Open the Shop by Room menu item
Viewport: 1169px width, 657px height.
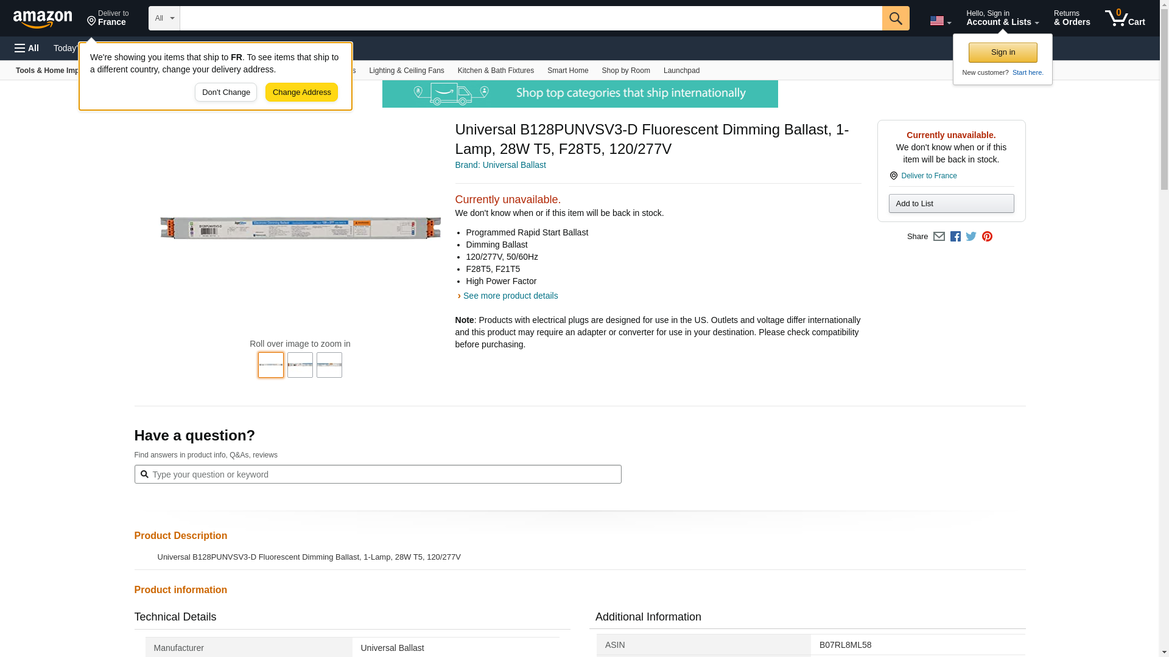coord(625,71)
